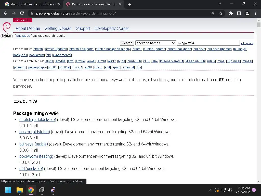This screenshot has width=261, height=196.
Task: Click the sync update tray icon
Action: (217, 190)
